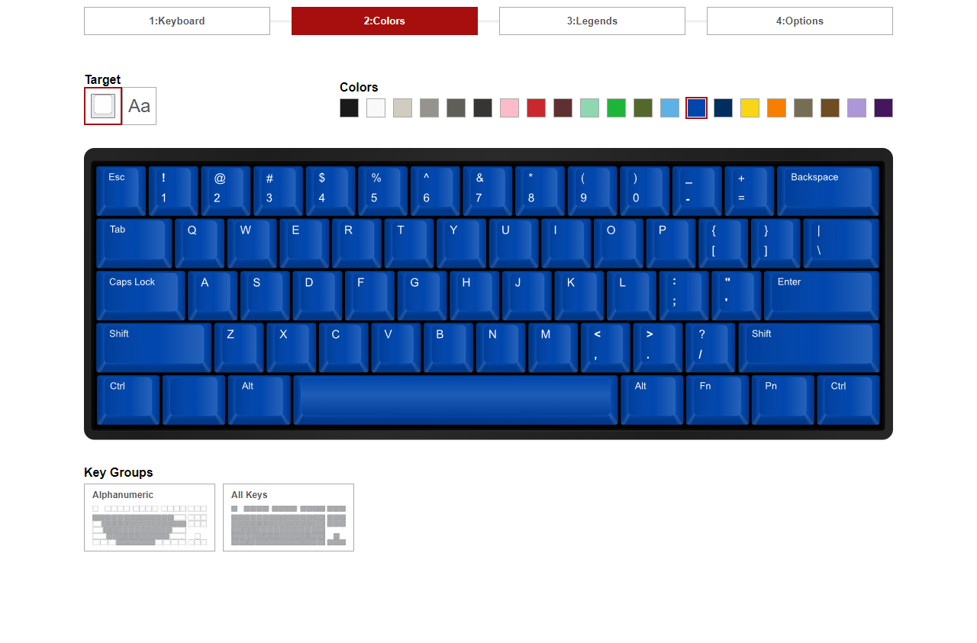Select the legend text 'Aa' target
The height and width of the screenshot is (643, 977).
click(x=139, y=106)
